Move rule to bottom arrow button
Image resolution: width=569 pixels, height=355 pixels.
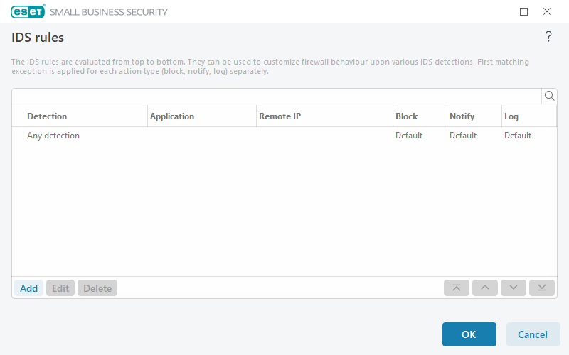coord(542,288)
